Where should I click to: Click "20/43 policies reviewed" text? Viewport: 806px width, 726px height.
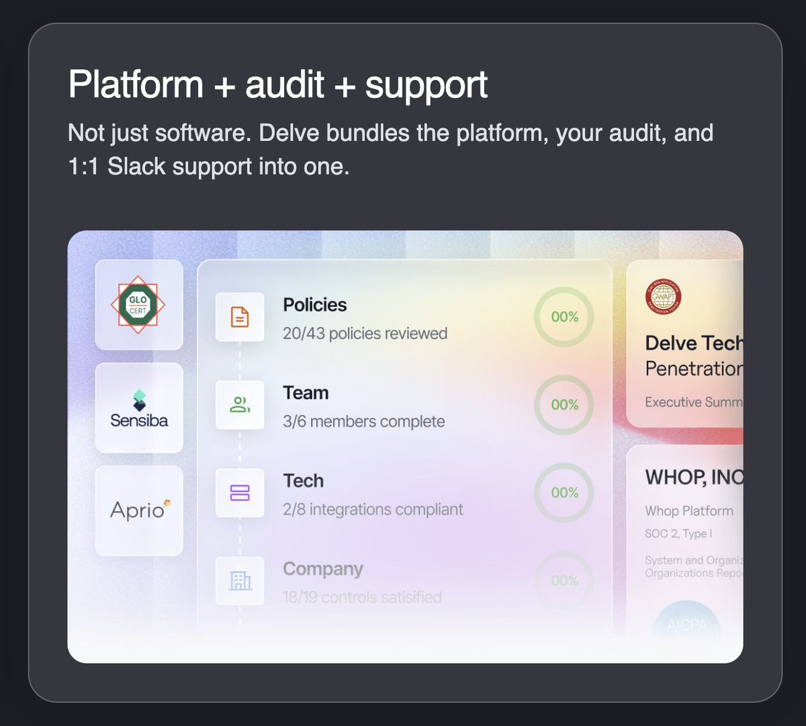(365, 334)
